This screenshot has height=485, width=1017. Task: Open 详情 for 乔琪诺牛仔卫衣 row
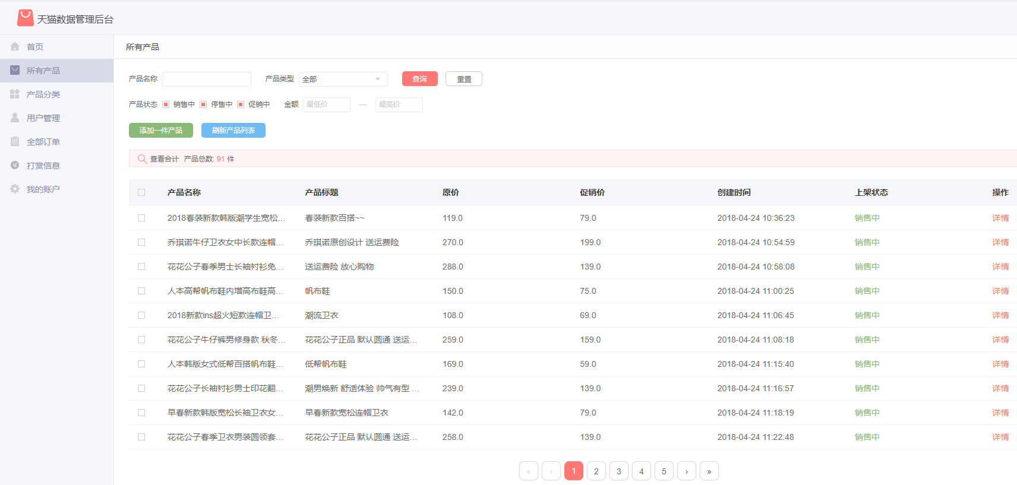coord(1000,242)
